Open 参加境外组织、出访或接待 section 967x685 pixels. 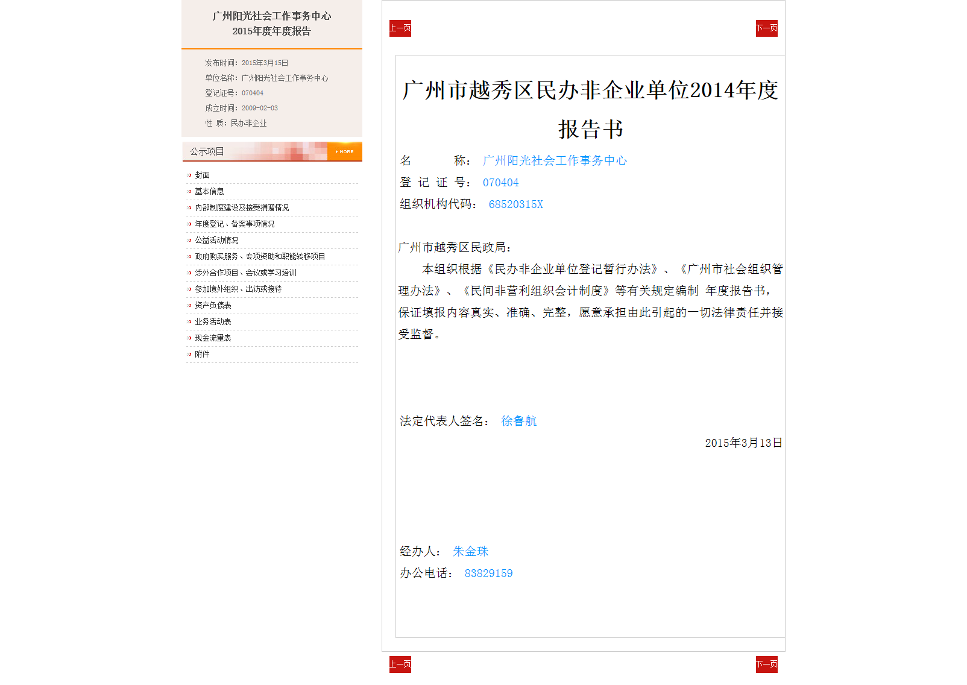pos(239,288)
